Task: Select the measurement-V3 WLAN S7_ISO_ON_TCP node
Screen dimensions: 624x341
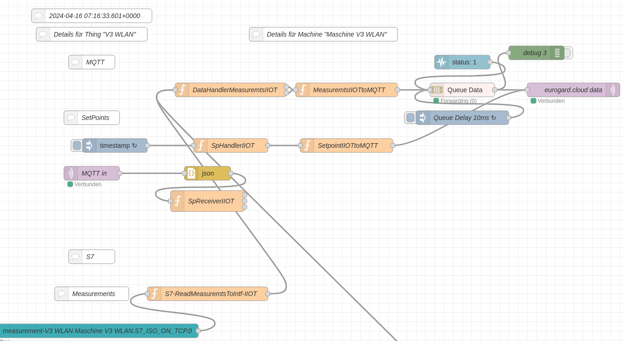Action: point(97,331)
